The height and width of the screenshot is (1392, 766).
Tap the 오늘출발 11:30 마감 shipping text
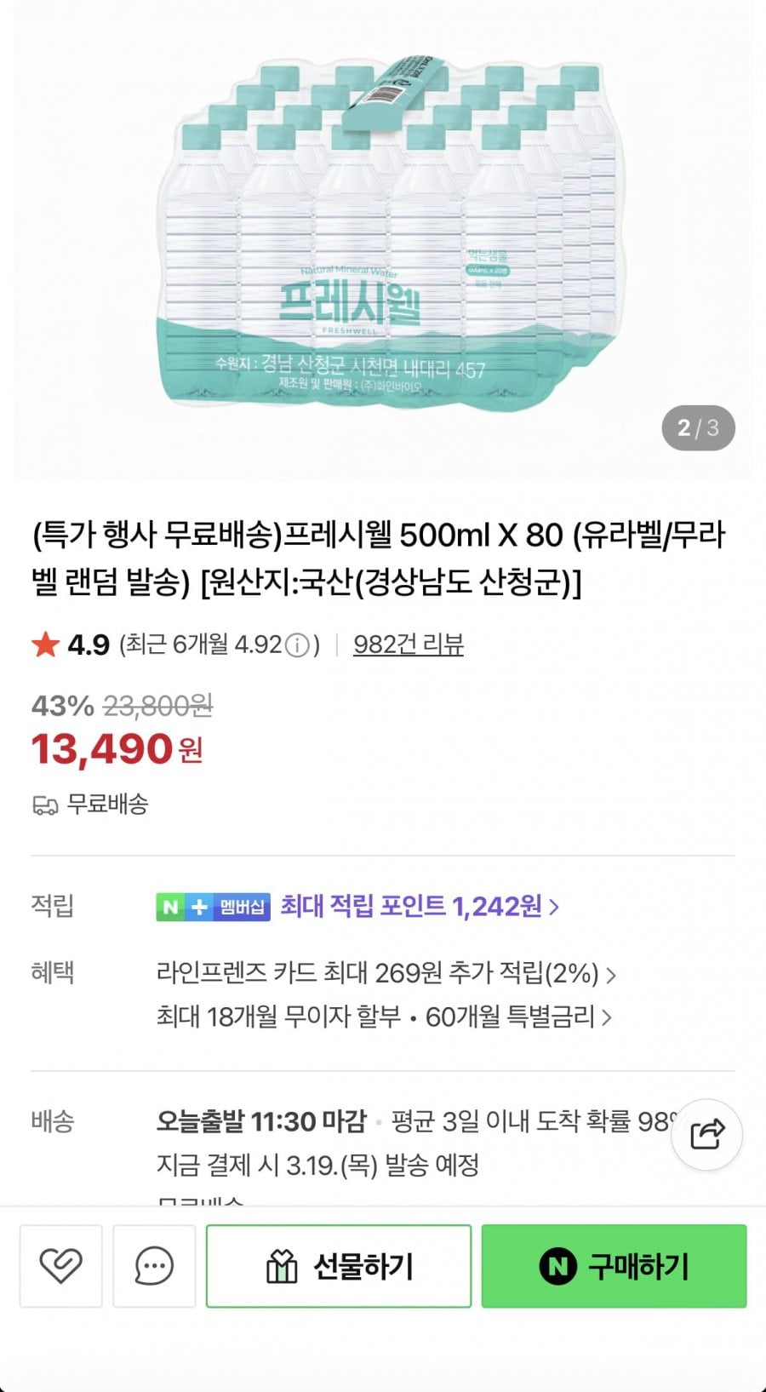click(260, 1121)
